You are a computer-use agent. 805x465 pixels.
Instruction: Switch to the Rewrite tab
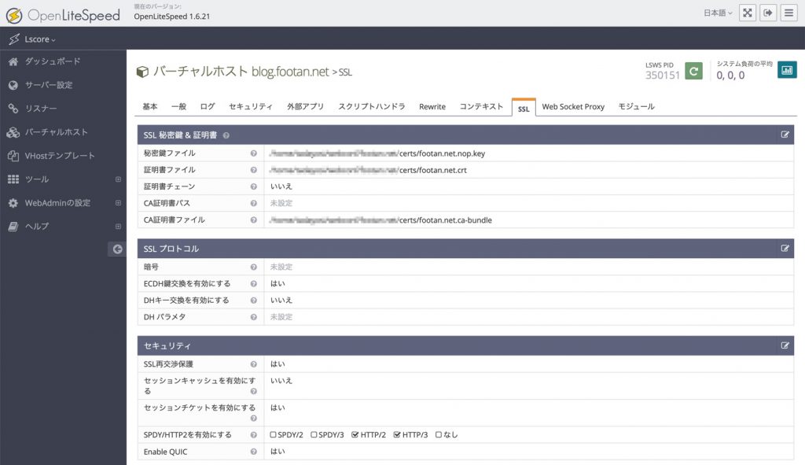click(x=432, y=106)
